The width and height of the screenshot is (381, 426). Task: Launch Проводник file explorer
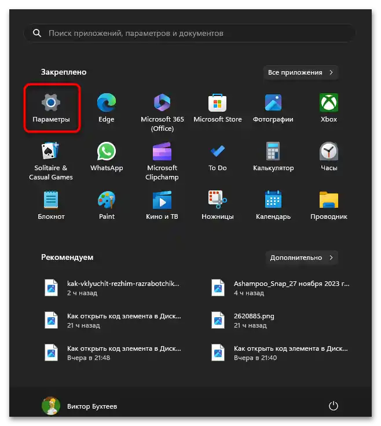(x=329, y=205)
